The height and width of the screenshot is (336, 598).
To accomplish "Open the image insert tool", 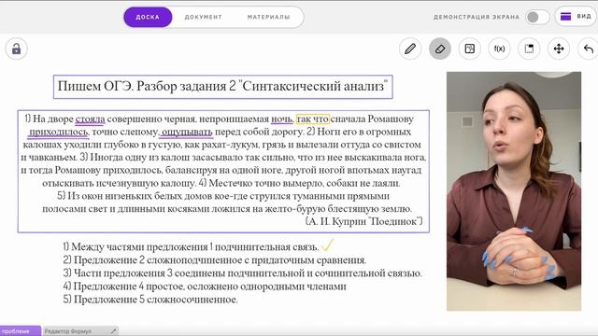I will tap(469, 49).
